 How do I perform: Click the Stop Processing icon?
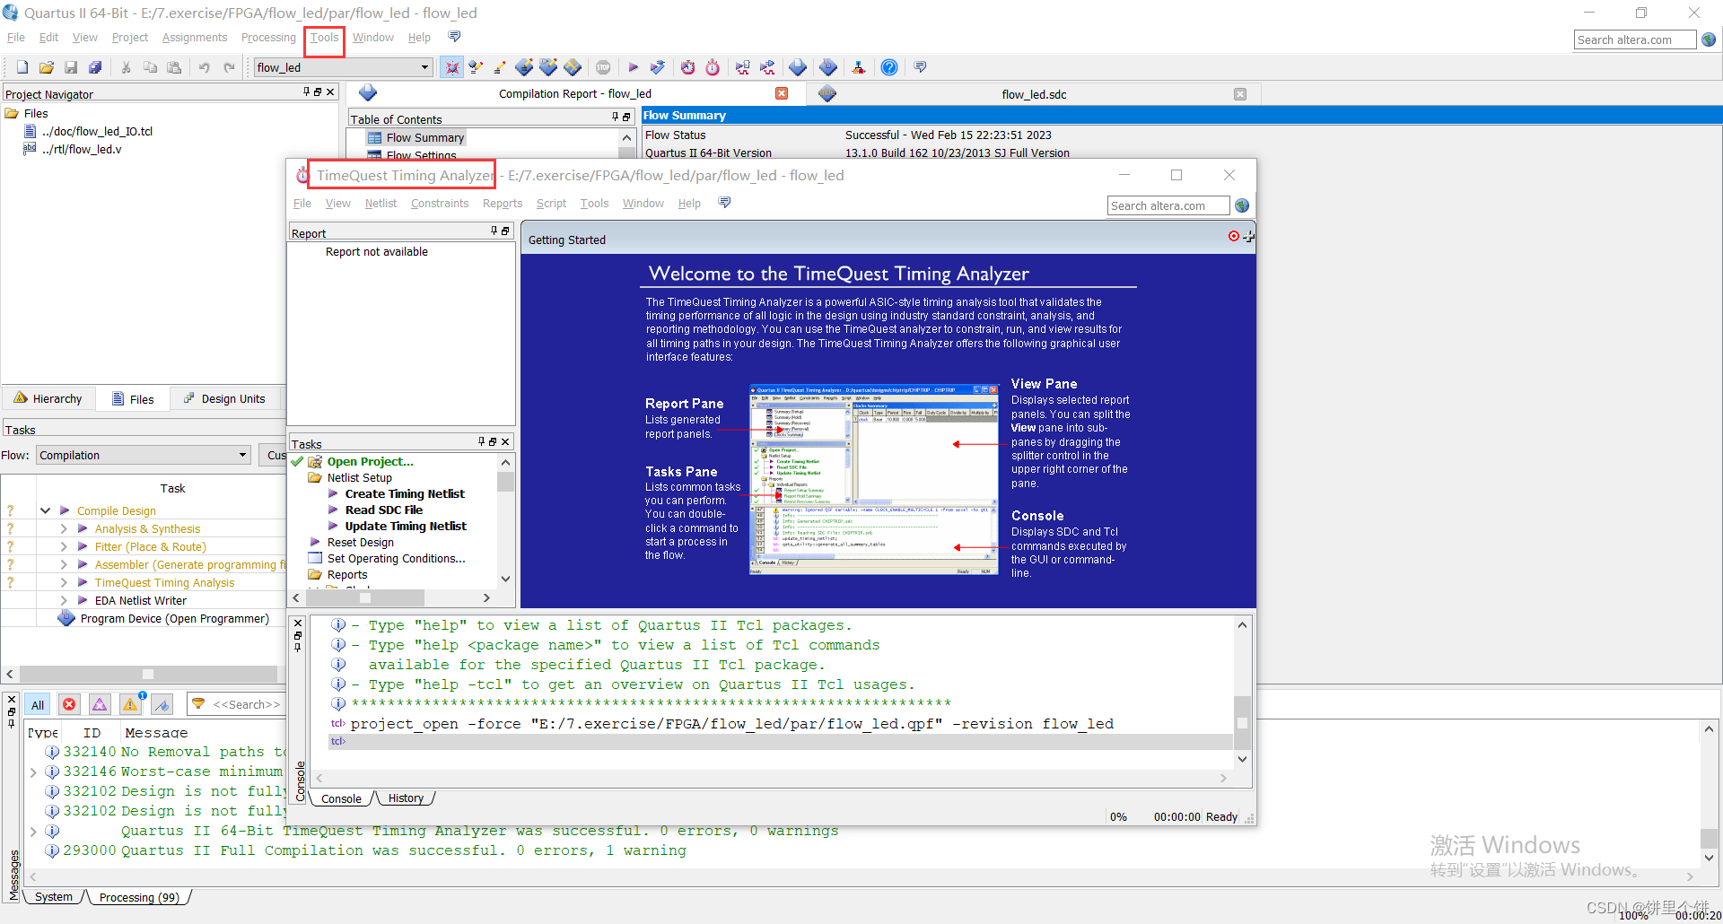point(603,67)
